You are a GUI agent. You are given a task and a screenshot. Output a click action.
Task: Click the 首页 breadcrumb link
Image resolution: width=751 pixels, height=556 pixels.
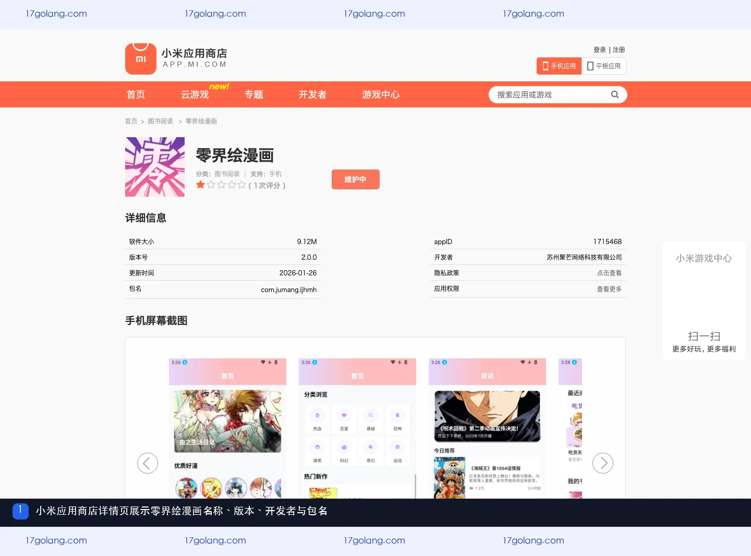[x=131, y=121]
